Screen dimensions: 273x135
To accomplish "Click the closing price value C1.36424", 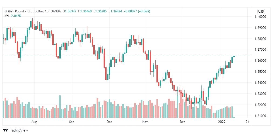I will 115,11.
